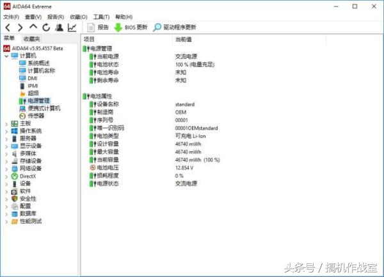Expand the 显示设备 tree node

pyautogui.click(x=6, y=146)
